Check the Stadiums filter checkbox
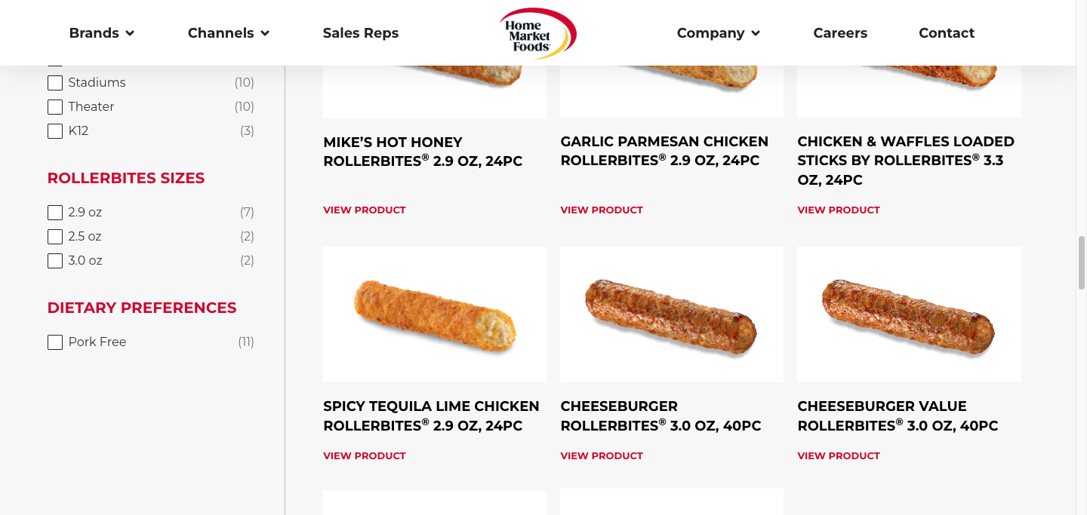This screenshot has width=1087, height=515. (55, 83)
